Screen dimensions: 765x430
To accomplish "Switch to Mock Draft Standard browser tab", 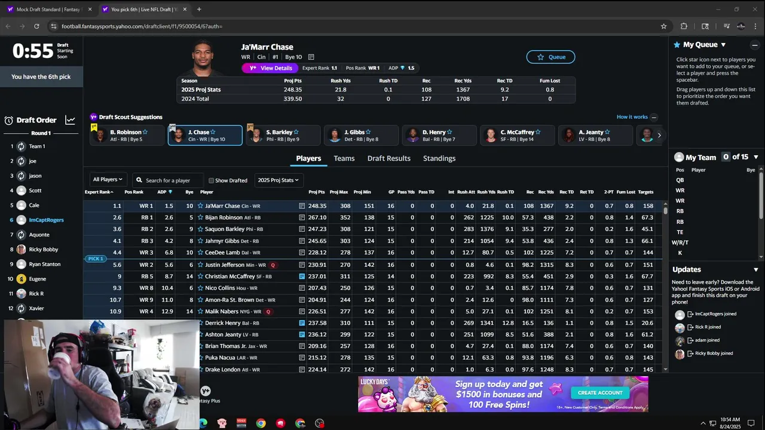I will click(x=49, y=9).
